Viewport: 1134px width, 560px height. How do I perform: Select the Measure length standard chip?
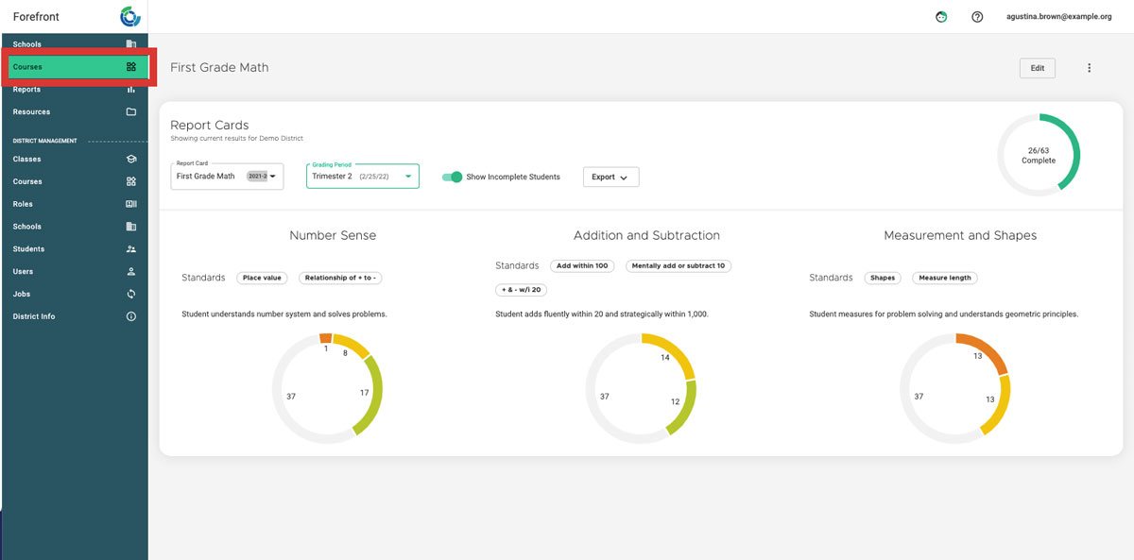point(945,279)
